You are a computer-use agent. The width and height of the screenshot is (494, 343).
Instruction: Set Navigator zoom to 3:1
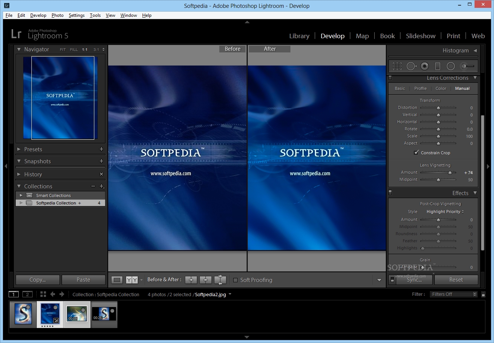(96, 49)
